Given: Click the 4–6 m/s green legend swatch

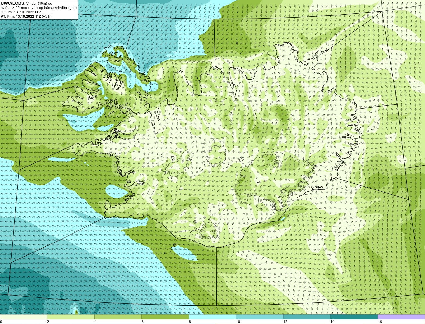Looking at the screenshot, I should tap(118, 317).
